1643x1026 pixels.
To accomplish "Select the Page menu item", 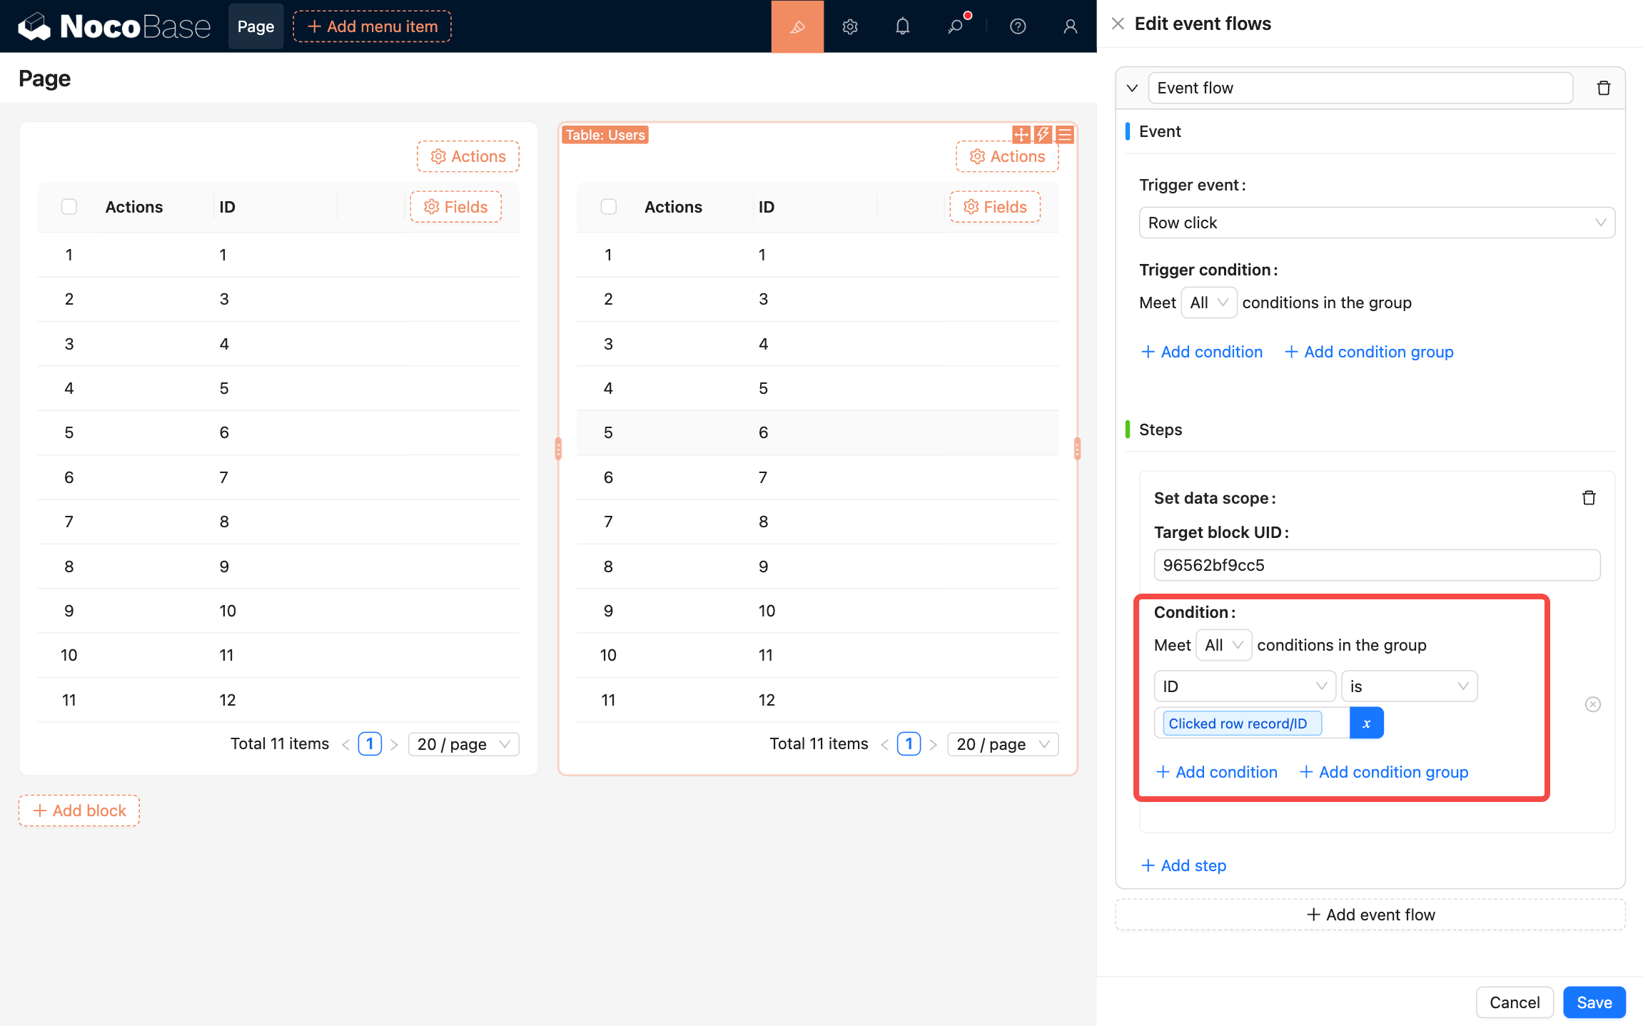I will pos(256,26).
